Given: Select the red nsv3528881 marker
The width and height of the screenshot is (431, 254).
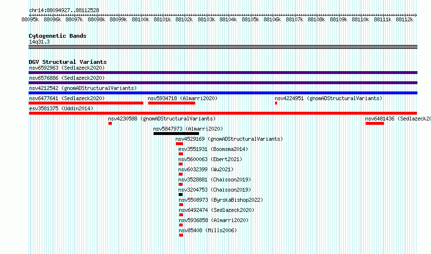Looking at the screenshot, I should (181, 184).
